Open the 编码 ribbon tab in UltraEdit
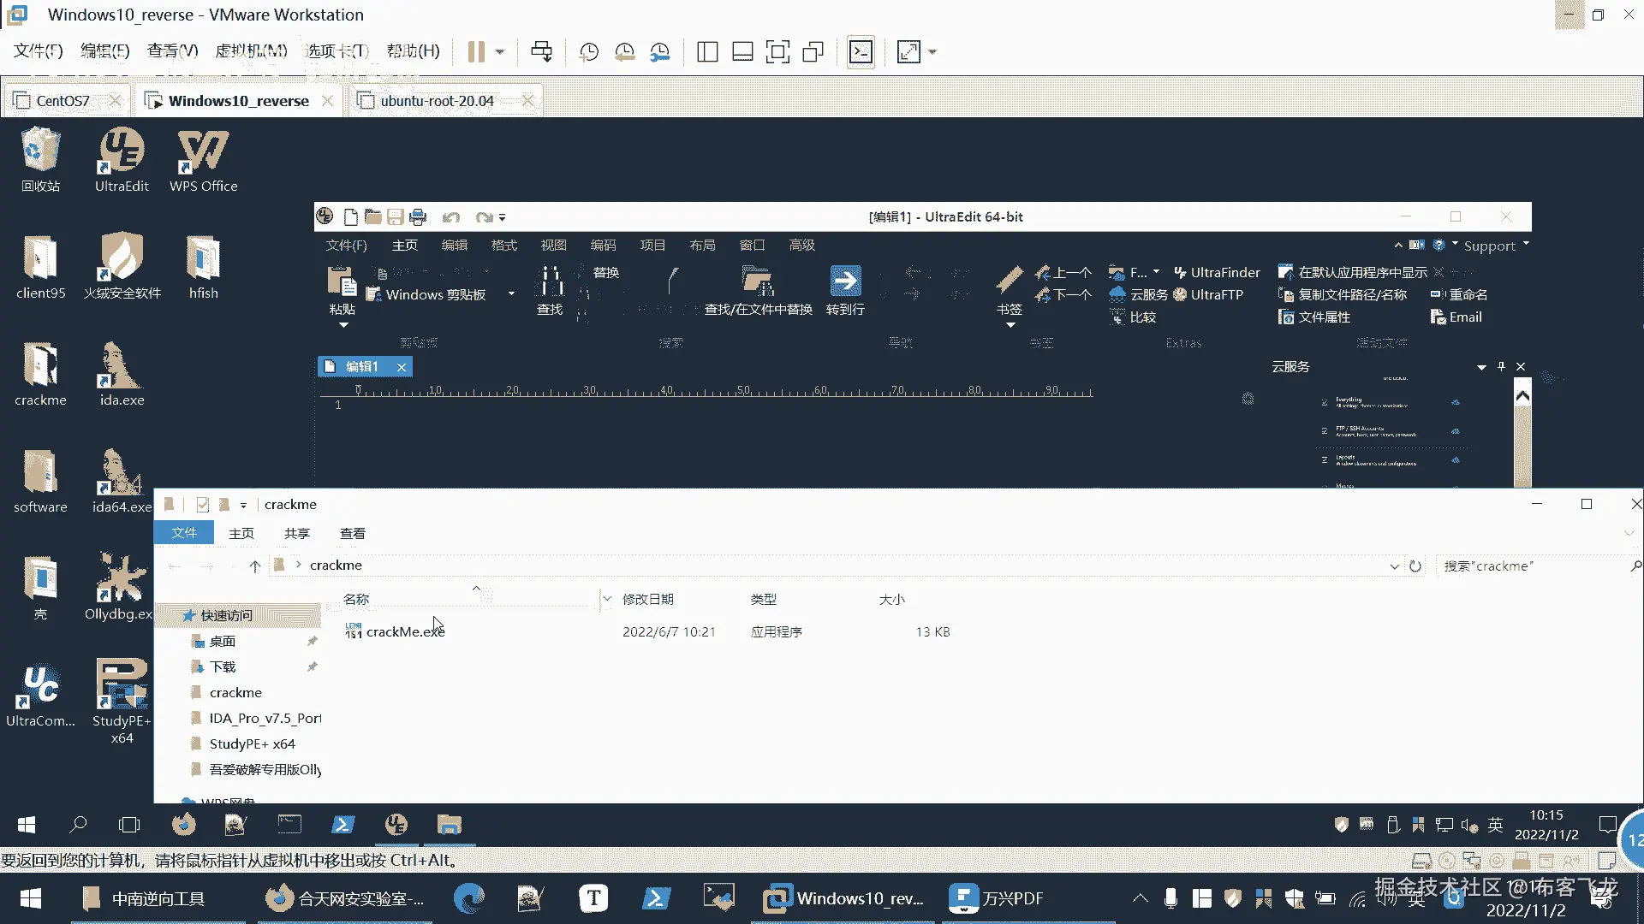The image size is (1644, 924). pos(603,246)
